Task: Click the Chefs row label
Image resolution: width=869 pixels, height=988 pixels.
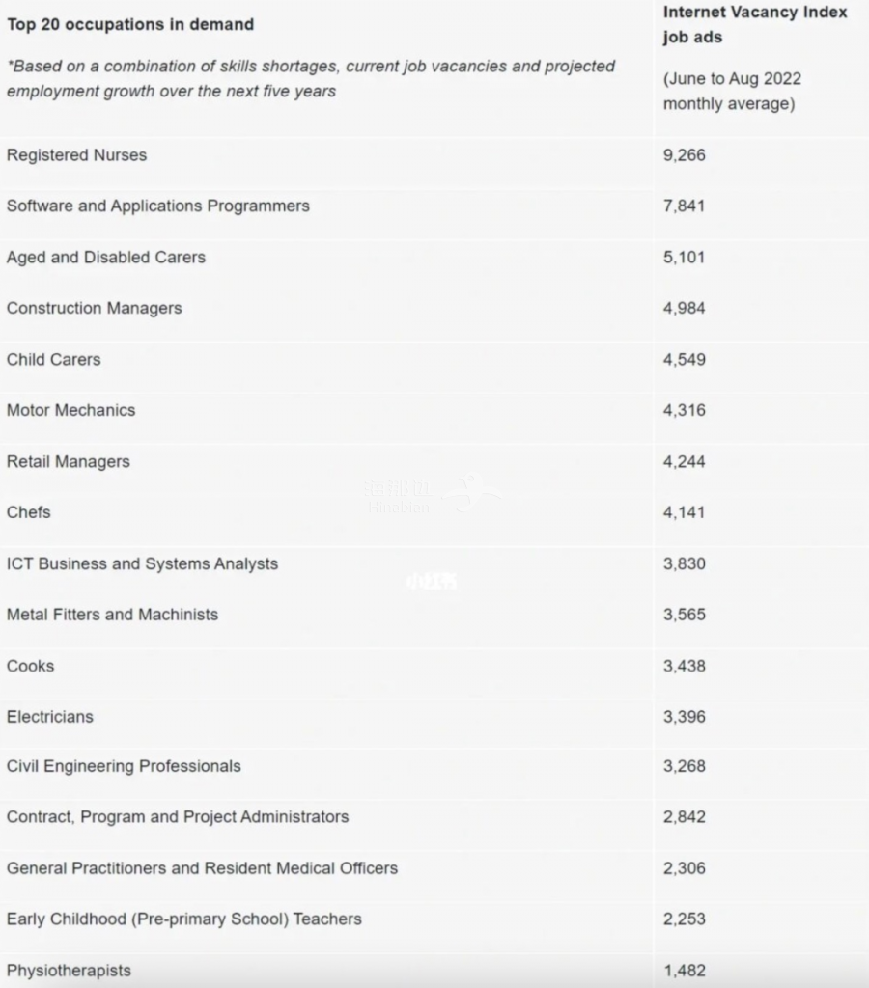Action: [28, 512]
